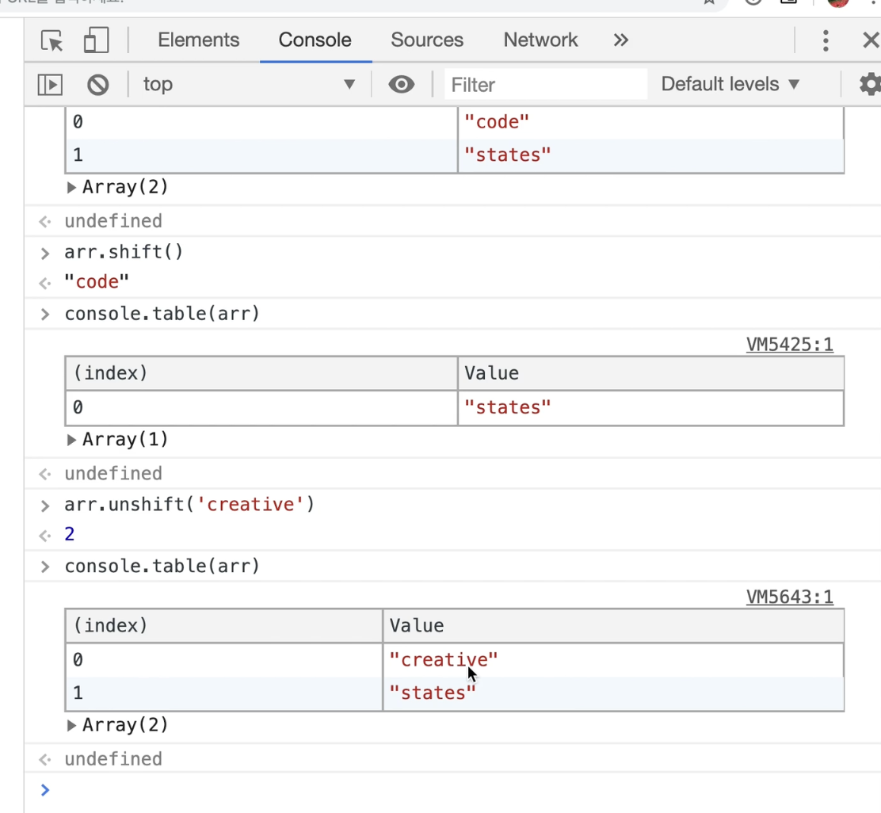Click the last console.table(arr) command

click(x=162, y=566)
